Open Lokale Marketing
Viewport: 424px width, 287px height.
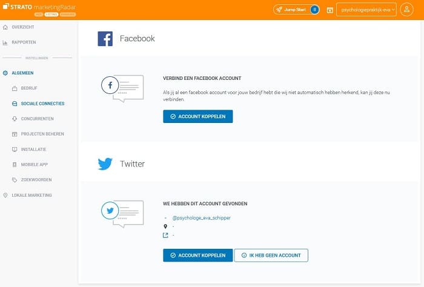pyautogui.click(x=31, y=195)
